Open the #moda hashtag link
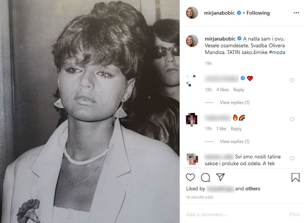 (277, 52)
